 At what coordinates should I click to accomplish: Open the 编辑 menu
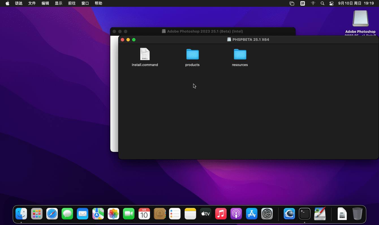(45, 3)
